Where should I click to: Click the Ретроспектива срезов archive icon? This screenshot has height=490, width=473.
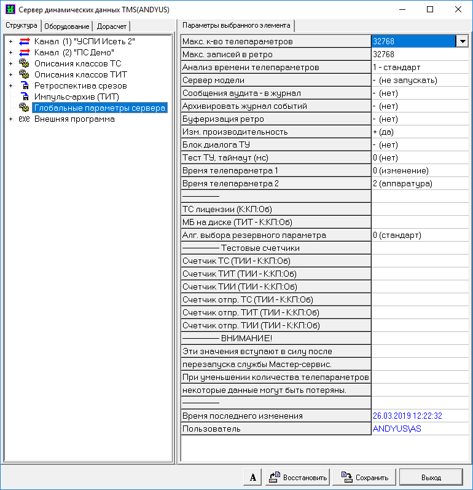(25, 85)
